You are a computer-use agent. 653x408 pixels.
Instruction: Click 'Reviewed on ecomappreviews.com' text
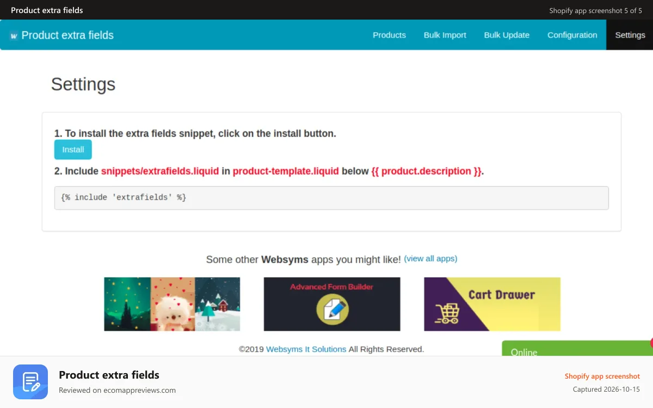pos(117,390)
